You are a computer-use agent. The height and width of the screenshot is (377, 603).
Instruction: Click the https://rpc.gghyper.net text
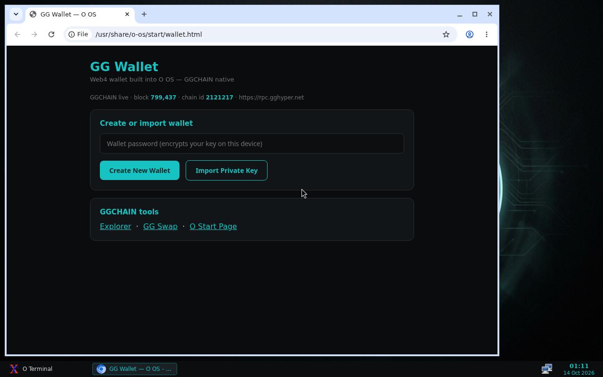(271, 98)
